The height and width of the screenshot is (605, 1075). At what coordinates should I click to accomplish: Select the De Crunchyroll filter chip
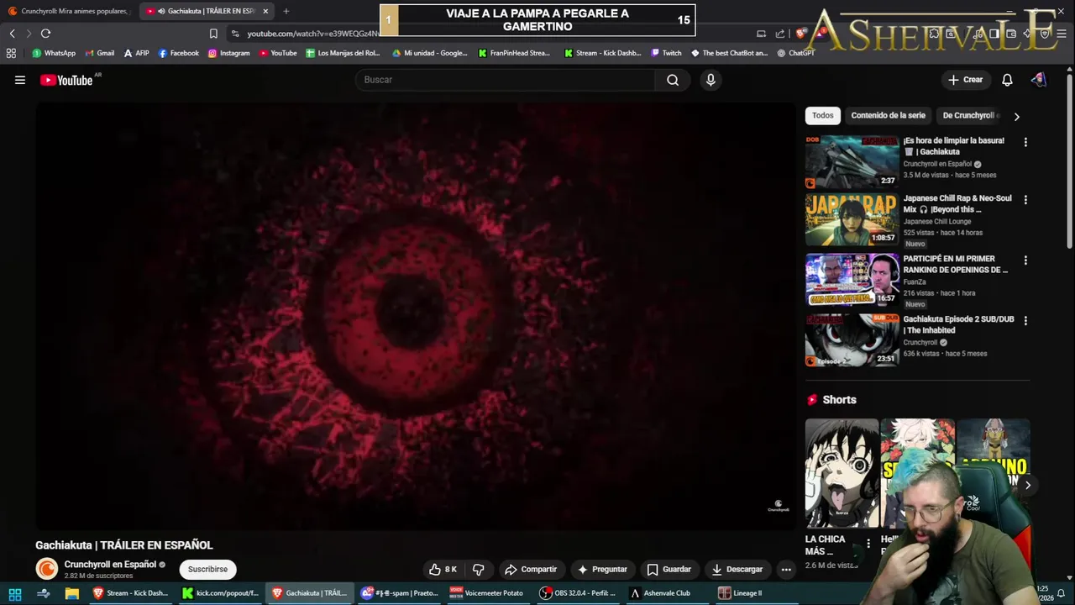pos(970,116)
